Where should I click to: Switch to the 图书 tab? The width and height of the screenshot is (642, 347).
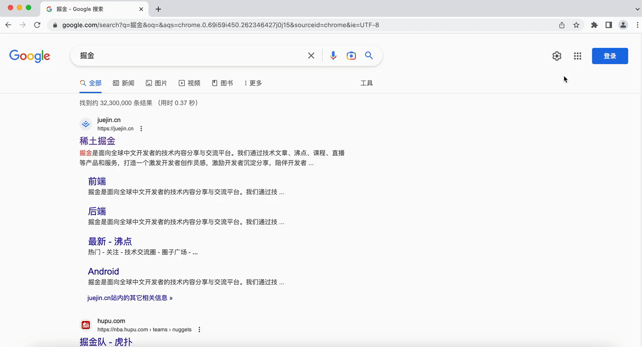222,83
